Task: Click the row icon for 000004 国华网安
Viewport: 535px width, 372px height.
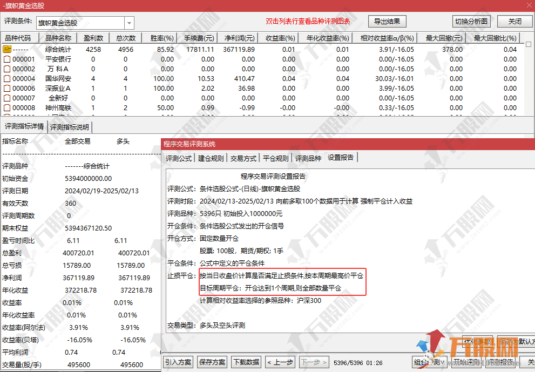Action: coord(7,78)
